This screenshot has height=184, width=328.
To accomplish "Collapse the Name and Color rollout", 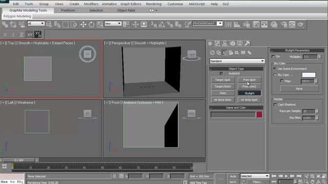I will pyautogui.click(x=236, y=108).
